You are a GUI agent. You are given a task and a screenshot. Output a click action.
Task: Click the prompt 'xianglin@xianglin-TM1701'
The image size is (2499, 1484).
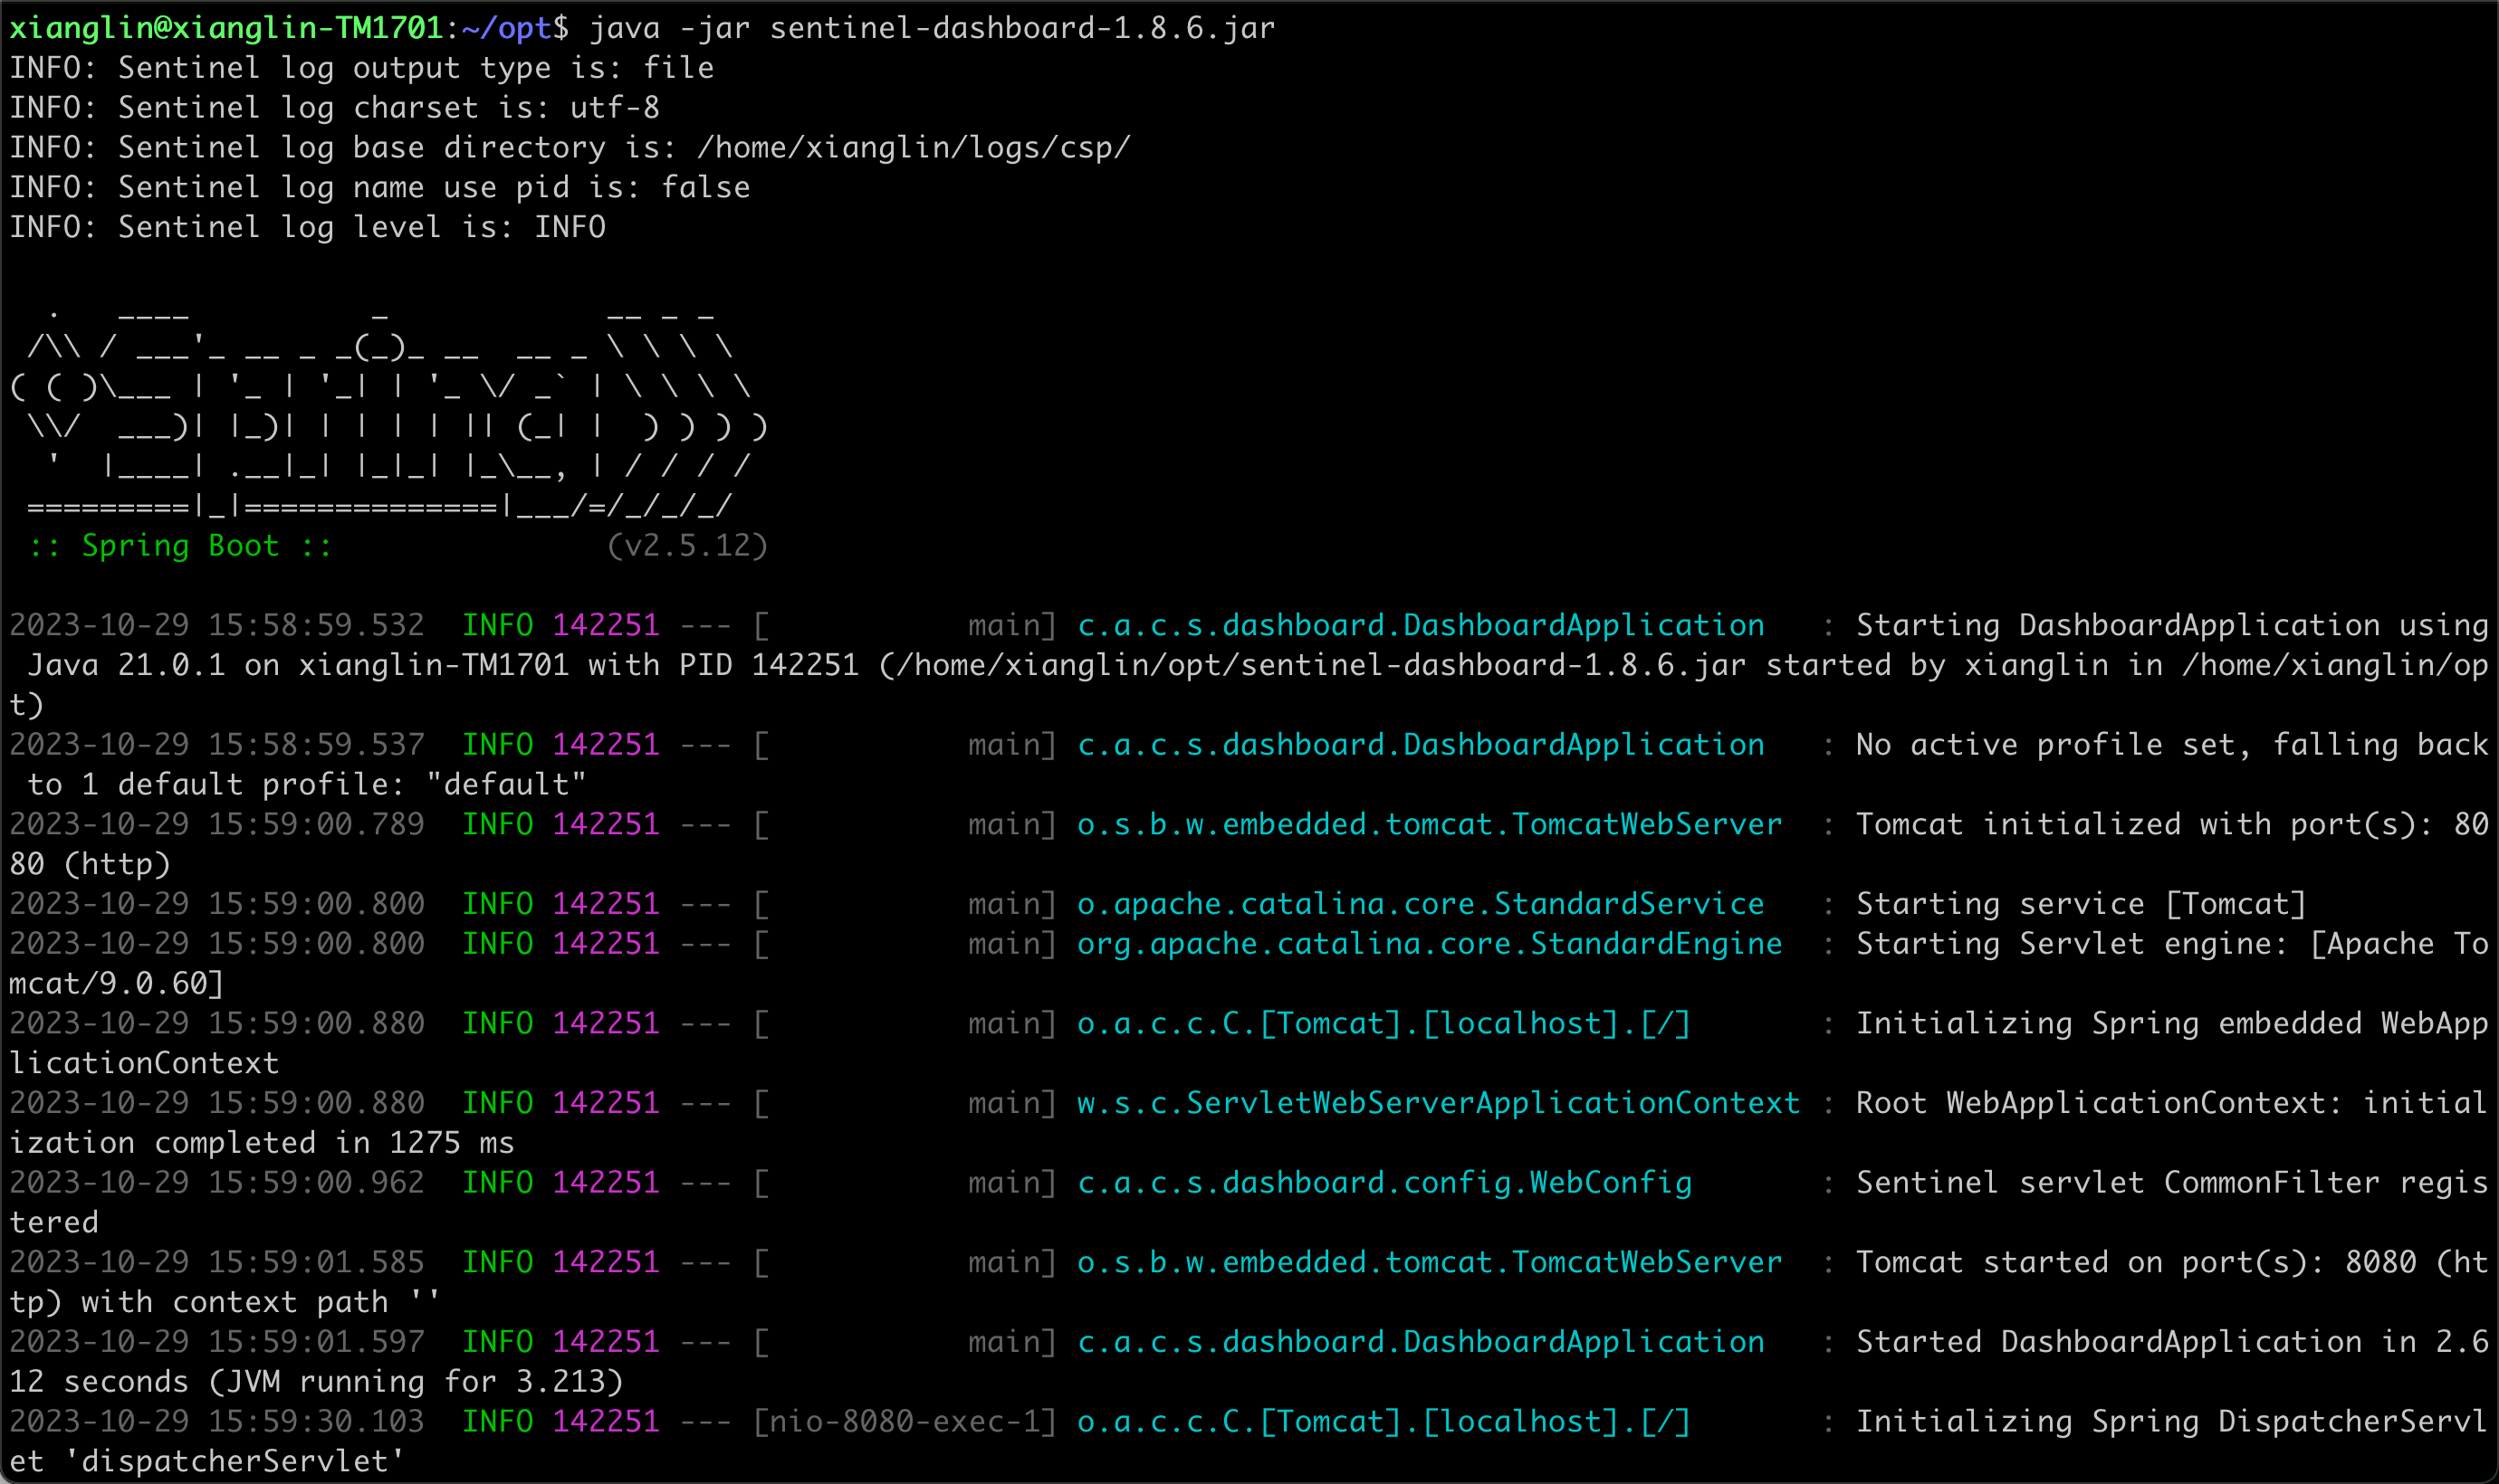(226, 28)
